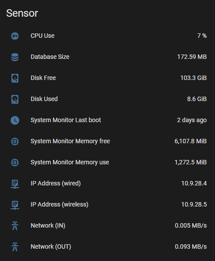Click the Memory use chip icon

click(15, 163)
